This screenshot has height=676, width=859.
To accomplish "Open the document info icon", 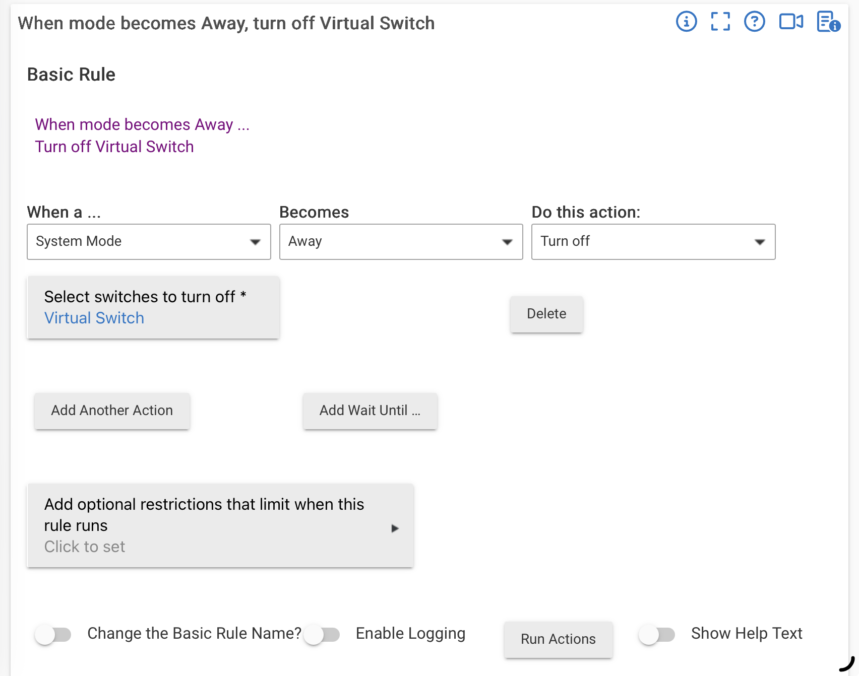I will (828, 22).
